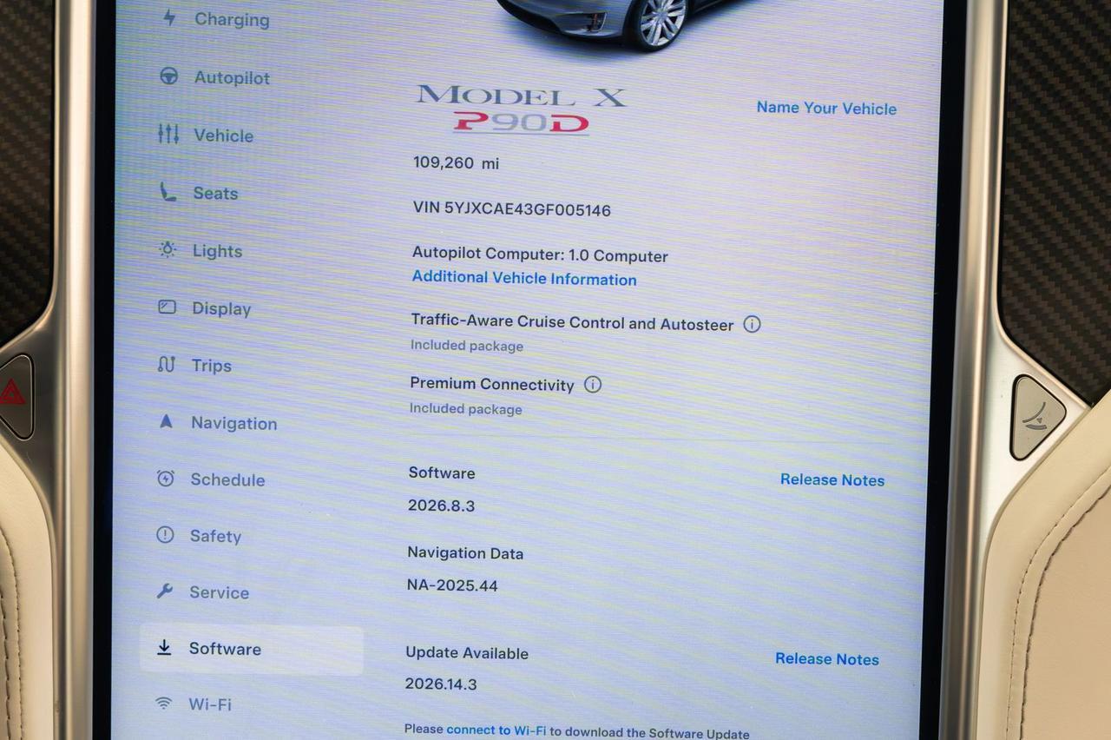Tap the VIN 5YJXCAE43GF005146 text

click(512, 209)
